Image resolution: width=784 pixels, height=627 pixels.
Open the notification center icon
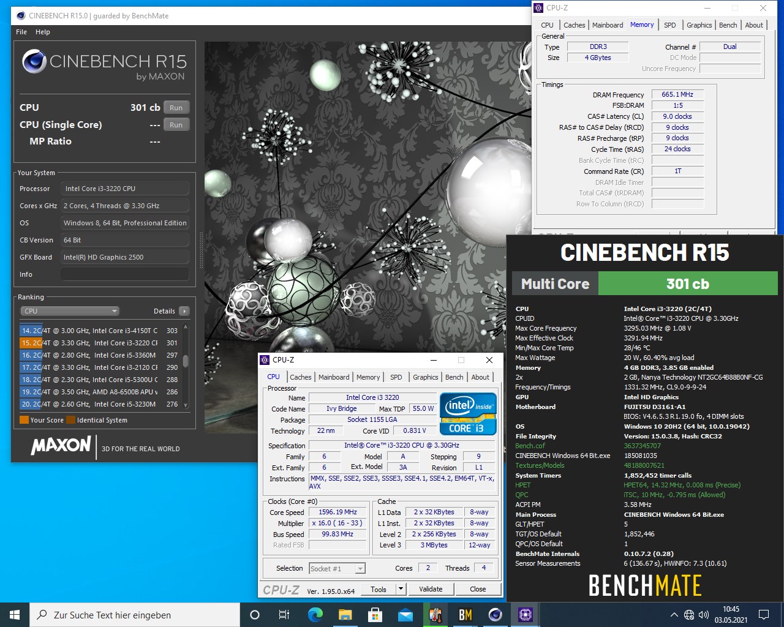[x=764, y=615]
